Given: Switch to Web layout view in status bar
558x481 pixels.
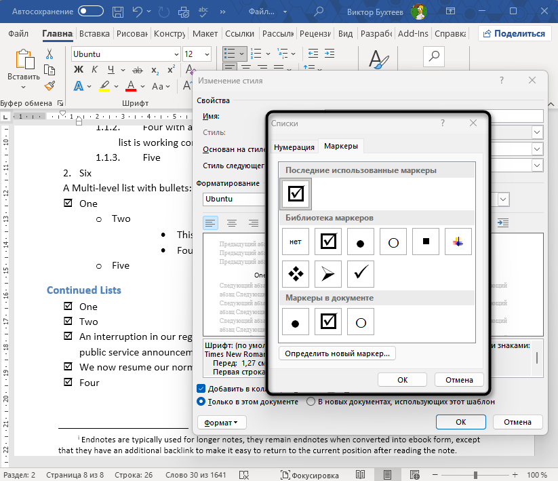Looking at the screenshot, I should pyautogui.click(x=414, y=475).
